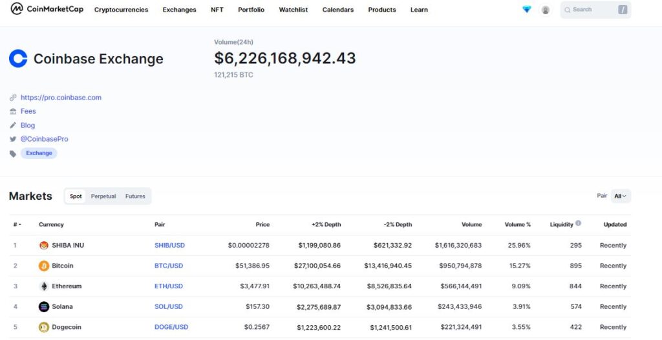
Task: Open the https://pro.coinbase.com link
Action: coord(61,98)
